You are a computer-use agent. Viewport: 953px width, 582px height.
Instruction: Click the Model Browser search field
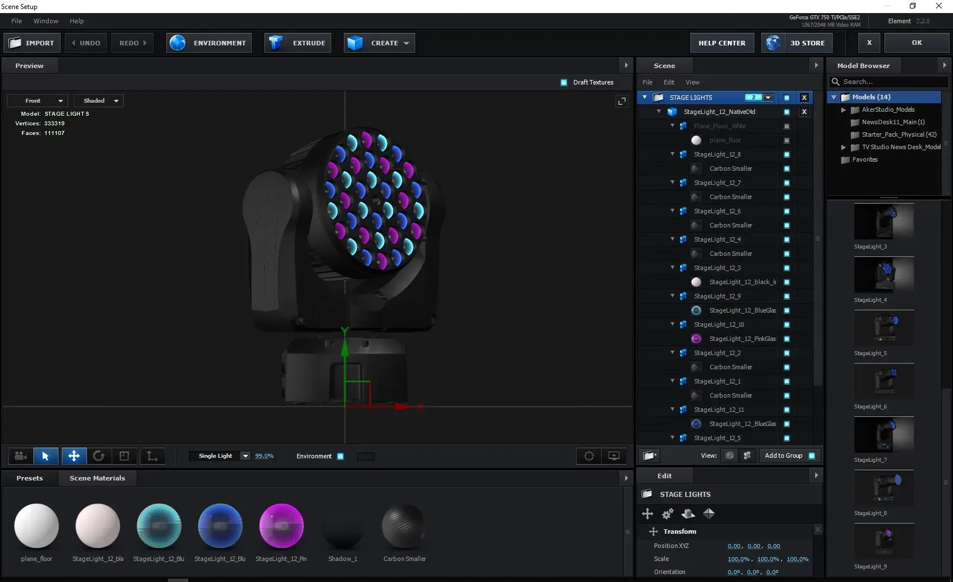[x=889, y=82]
